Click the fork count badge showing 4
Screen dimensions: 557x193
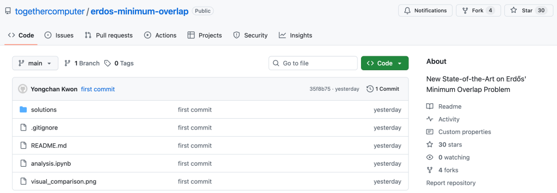490,11
